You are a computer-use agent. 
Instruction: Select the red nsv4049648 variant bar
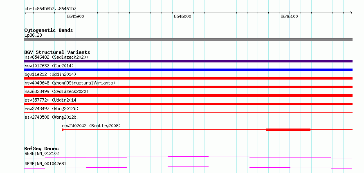[x=188, y=87]
